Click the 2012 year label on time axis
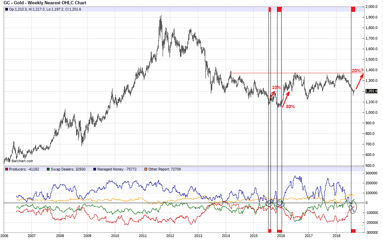The width and height of the screenshot is (383, 242). click(x=170, y=236)
